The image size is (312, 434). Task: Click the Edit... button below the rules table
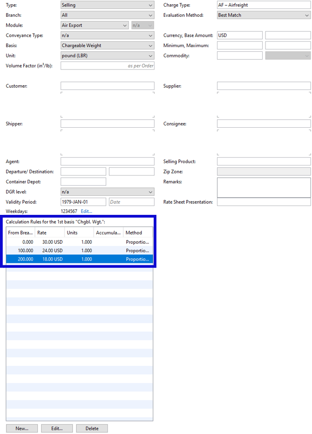click(57, 428)
